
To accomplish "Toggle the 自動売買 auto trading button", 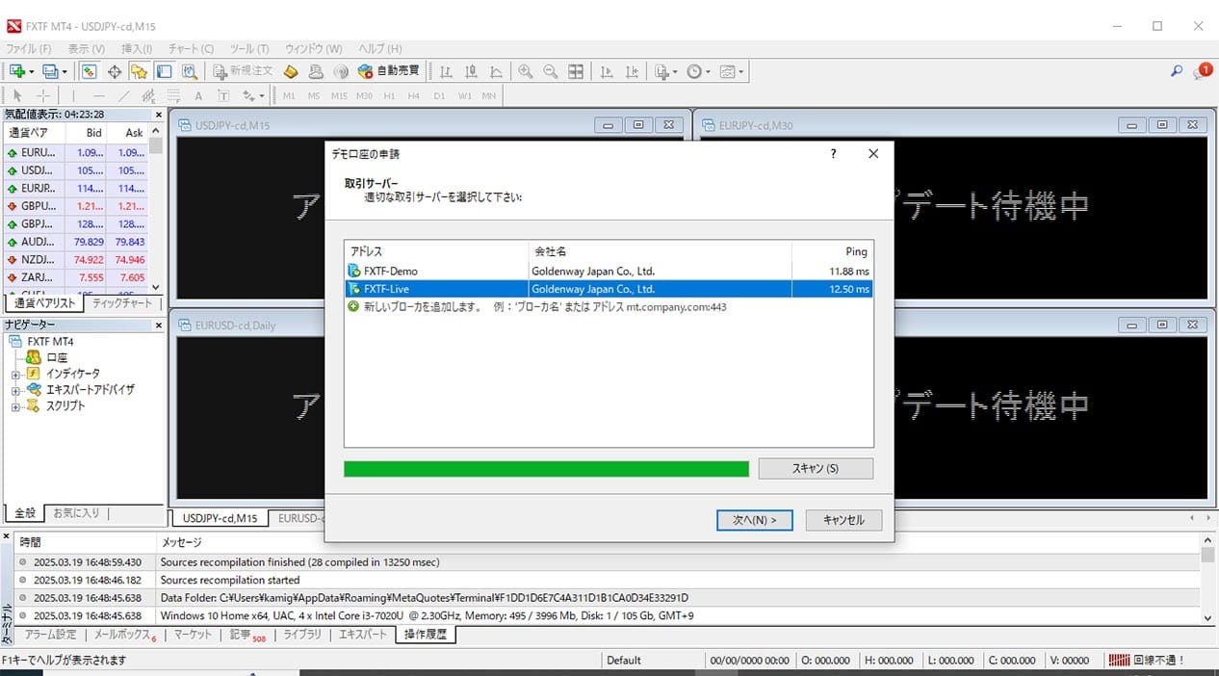I will [388, 71].
